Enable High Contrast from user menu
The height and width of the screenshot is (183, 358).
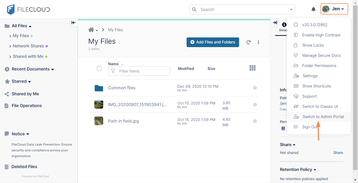click(321, 35)
